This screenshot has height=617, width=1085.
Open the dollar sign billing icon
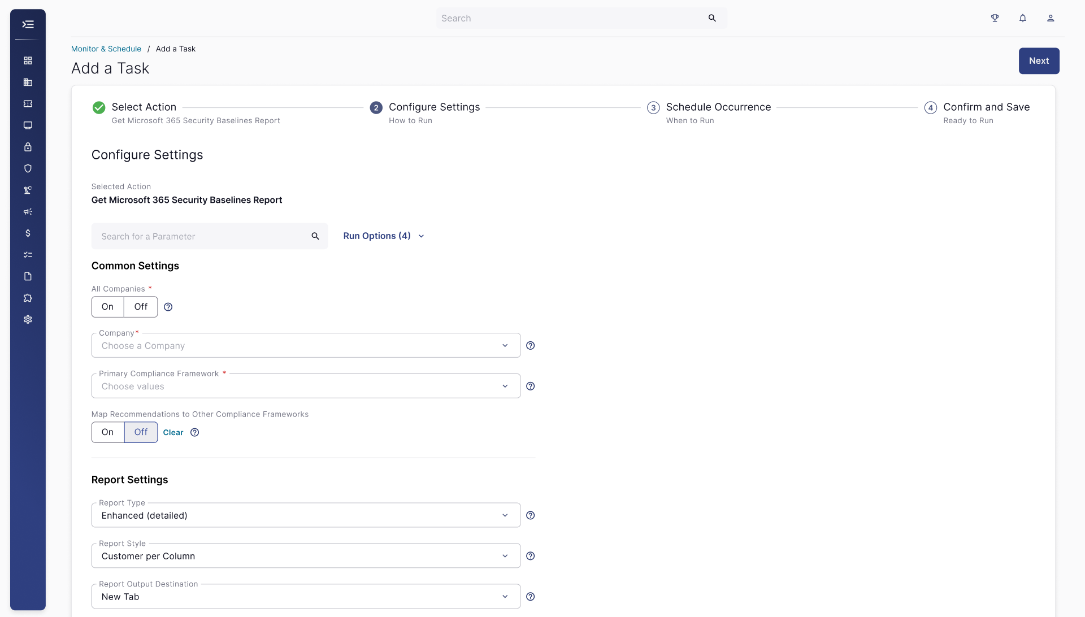28,233
